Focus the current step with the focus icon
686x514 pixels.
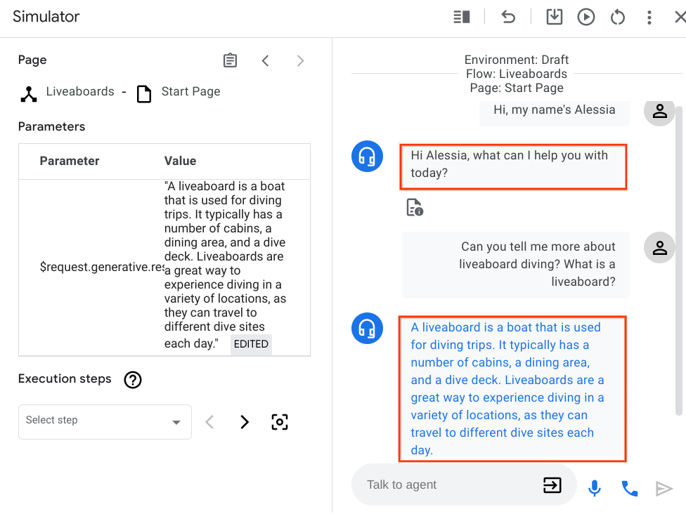(279, 422)
